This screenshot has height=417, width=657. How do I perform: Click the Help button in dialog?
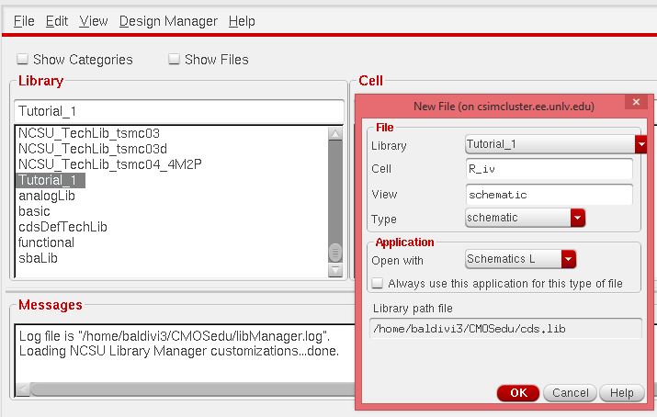click(x=621, y=392)
